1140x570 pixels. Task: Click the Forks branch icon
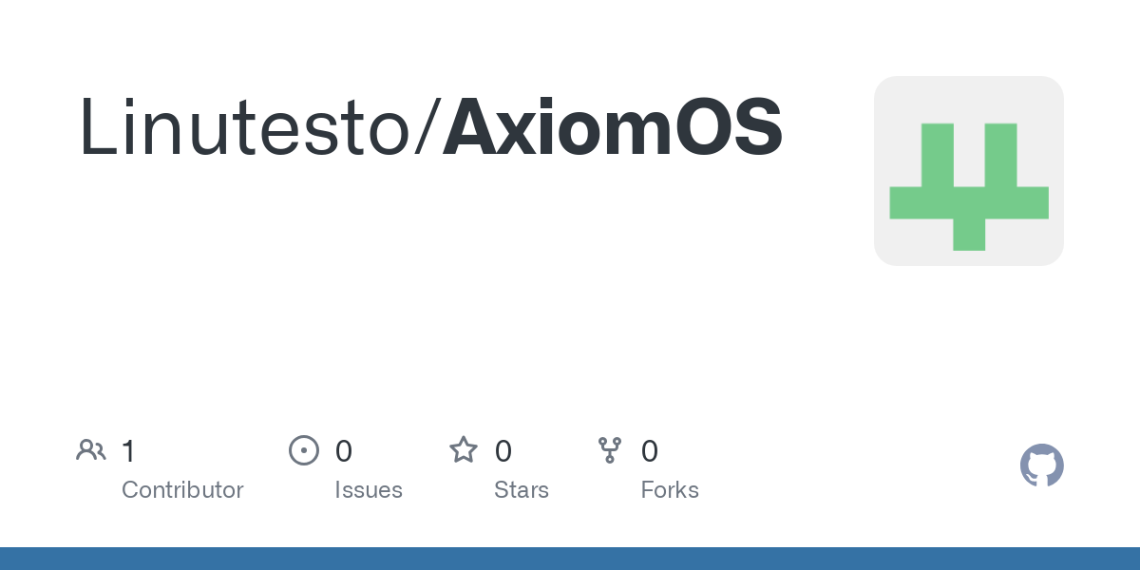tap(610, 450)
